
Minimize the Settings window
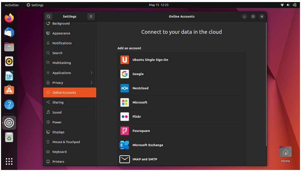point(244,16)
